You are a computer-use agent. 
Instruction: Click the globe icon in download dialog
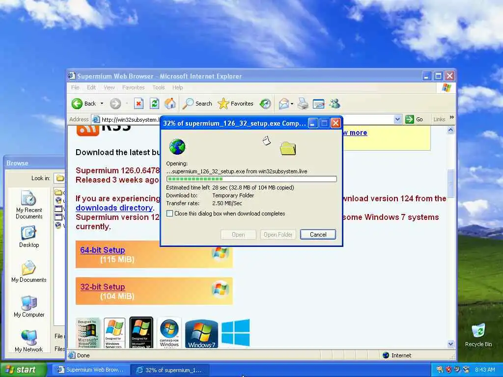(x=177, y=147)
